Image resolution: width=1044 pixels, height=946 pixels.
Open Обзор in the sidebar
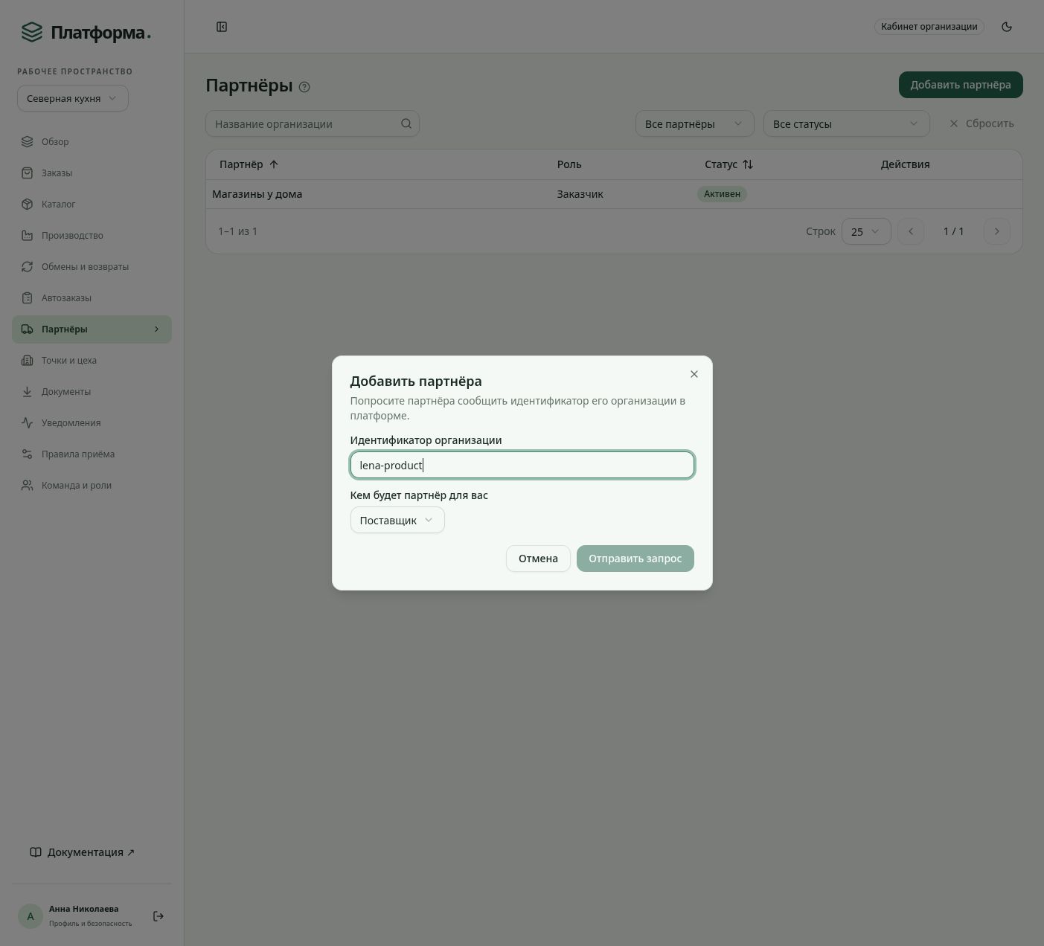pos(92,141)
